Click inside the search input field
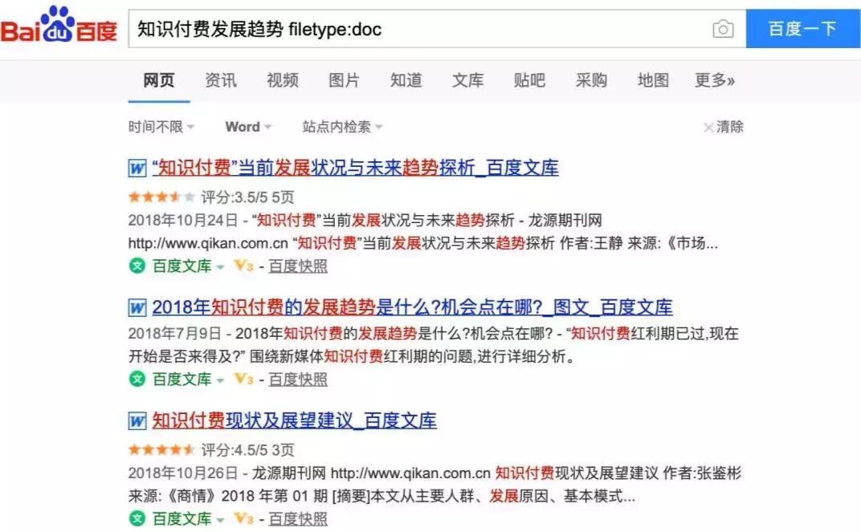This screenshot has width=861, height=532. click(402, 29)
